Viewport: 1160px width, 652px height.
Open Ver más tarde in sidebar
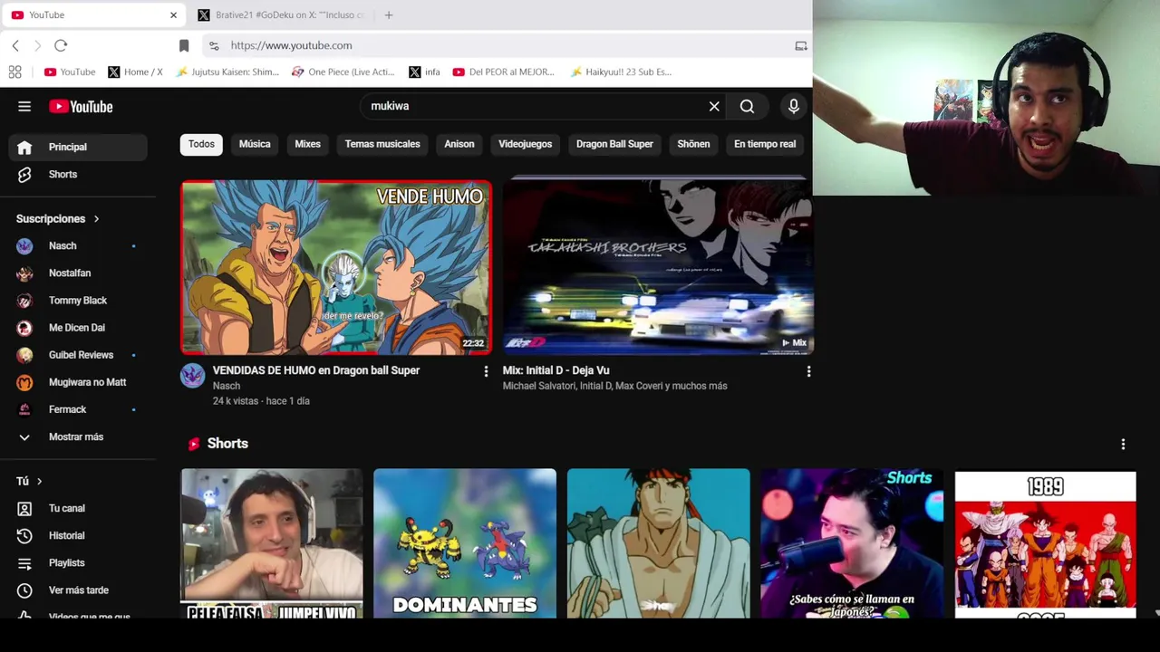pyautogui.click(x=78, y=590)
